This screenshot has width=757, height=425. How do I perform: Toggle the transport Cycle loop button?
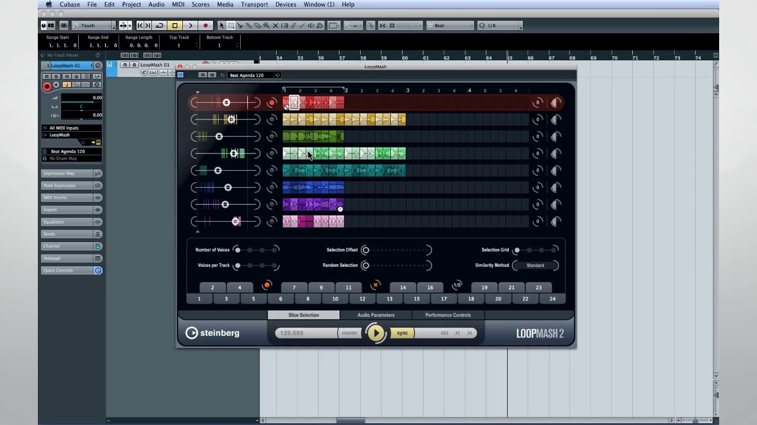(x=160, y=25)
